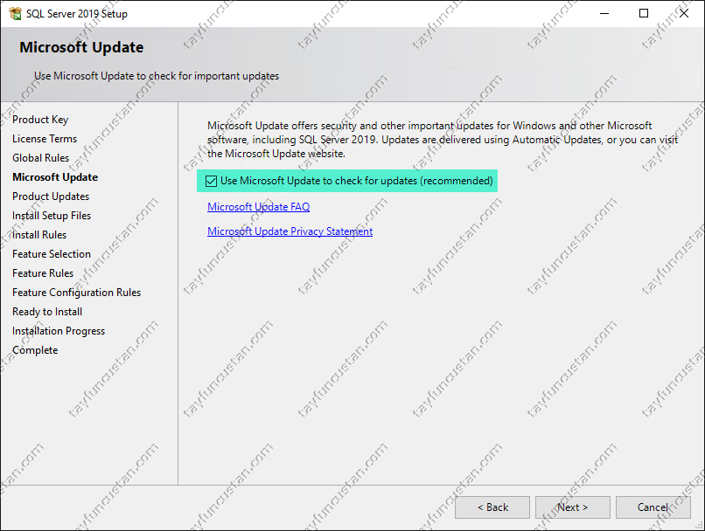Click the SQL Server 2019 Setup title text
The image size is (705, 531).
[x=77, y=14]
